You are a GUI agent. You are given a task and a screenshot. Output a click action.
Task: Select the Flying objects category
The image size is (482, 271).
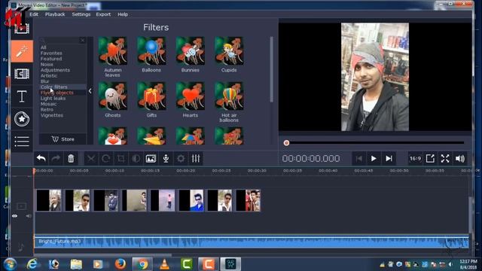click(x=57, y=93)
